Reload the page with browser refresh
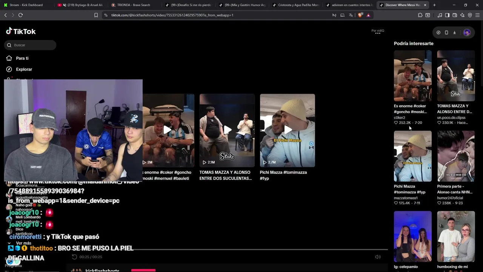This screenshot has height=272, width=483. tap(20, 15)
